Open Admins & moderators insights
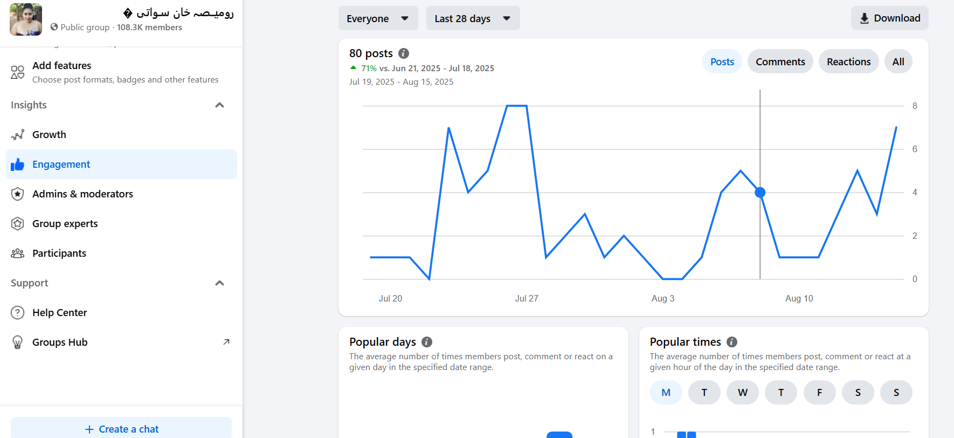The image size is (954, 438). (x=121, y=194)
